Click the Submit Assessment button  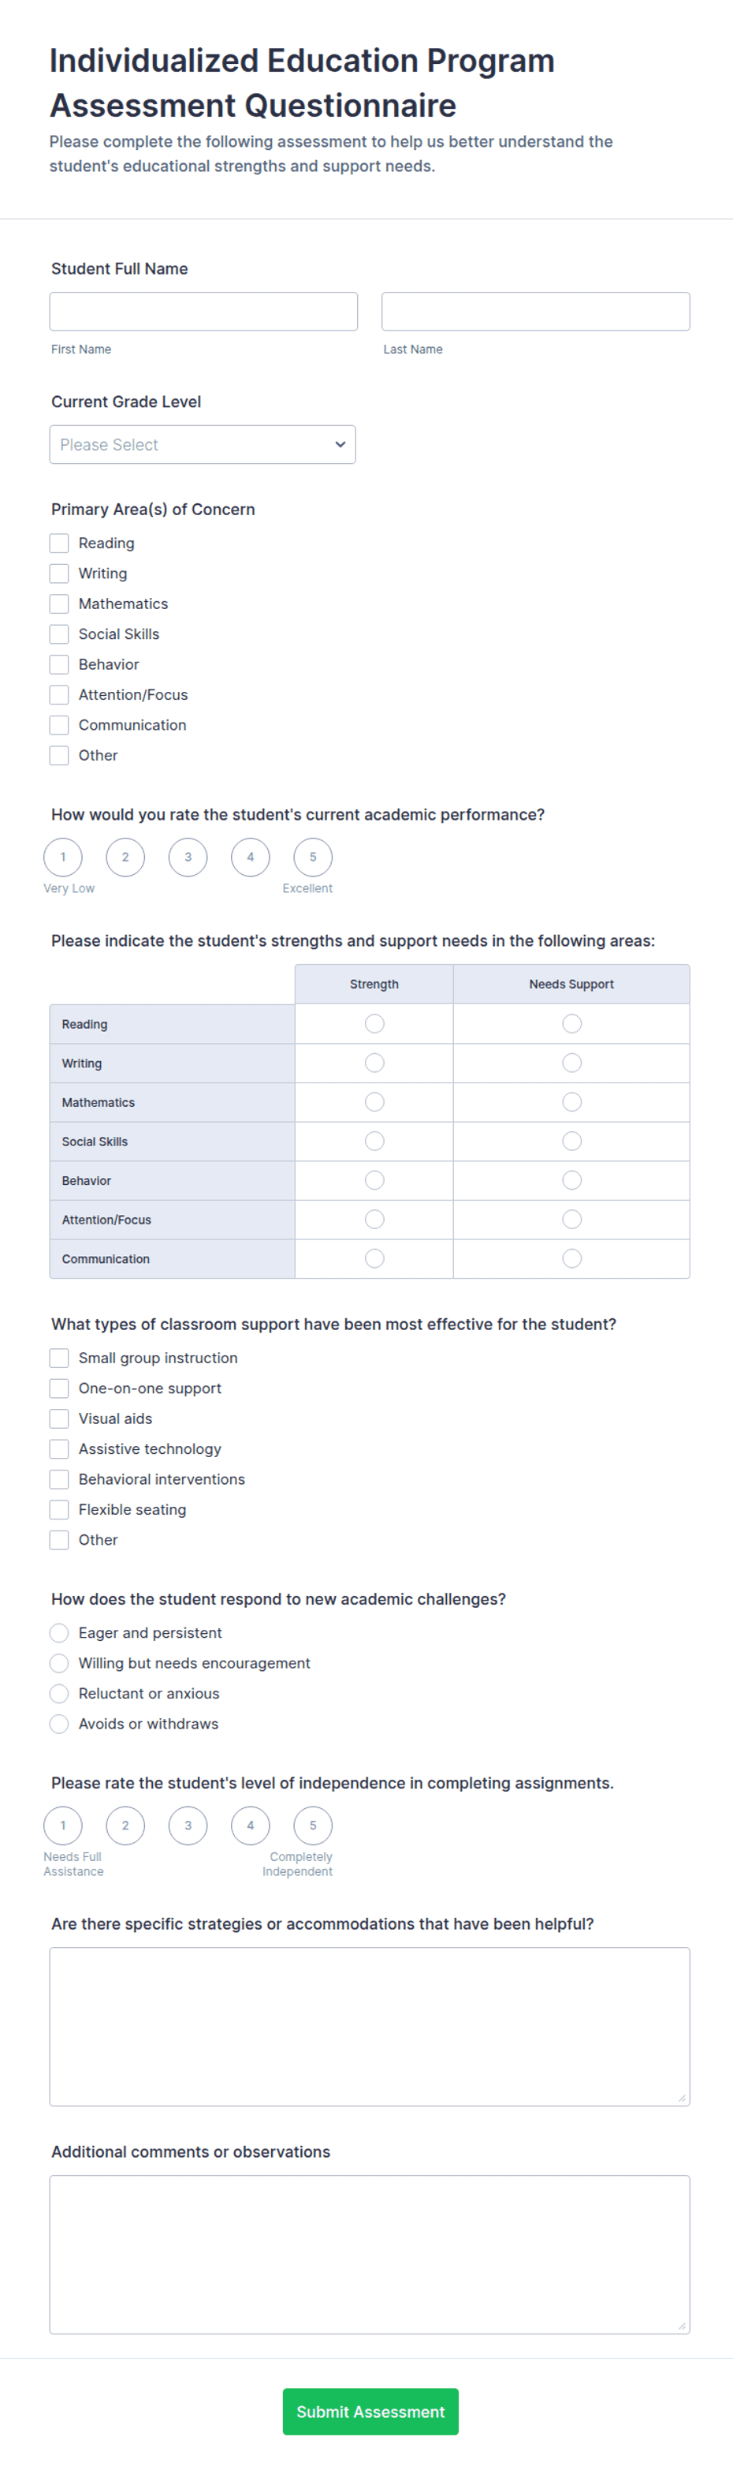370,2412
